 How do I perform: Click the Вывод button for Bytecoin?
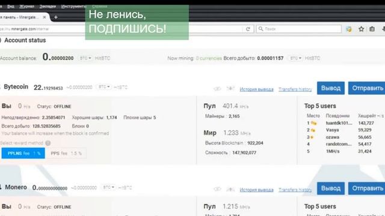pos(331,88)
